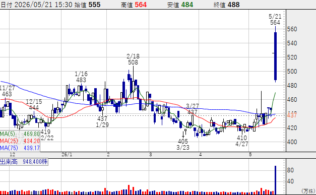
Task: Click the 26/1 month axis label
Action: pyautogui.click(x=67, y=155)
